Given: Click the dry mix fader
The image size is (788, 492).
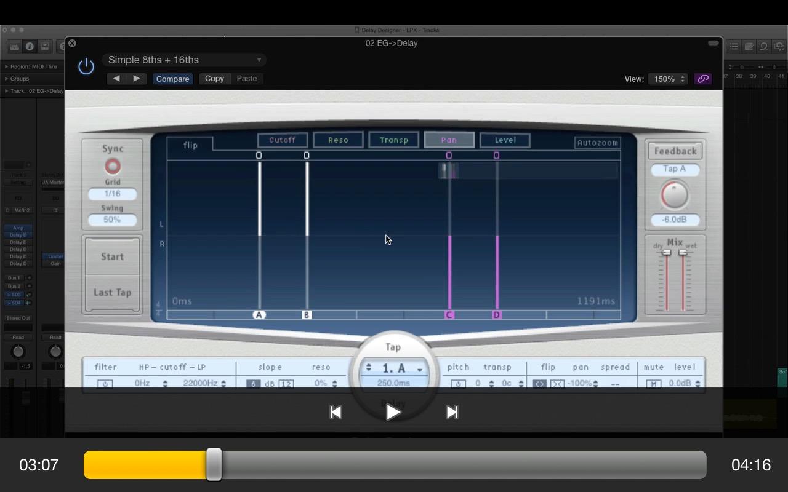Looking at the screenshot, I should coord(666,253).
